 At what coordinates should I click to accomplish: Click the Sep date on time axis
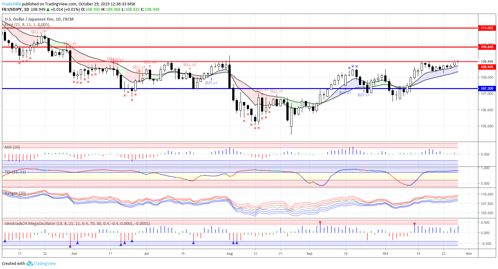pyautogui.click(x=309, y=253)
